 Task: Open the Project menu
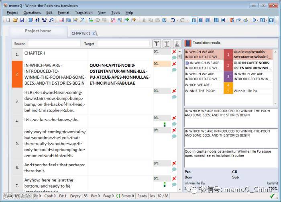(x=12, y=12)
